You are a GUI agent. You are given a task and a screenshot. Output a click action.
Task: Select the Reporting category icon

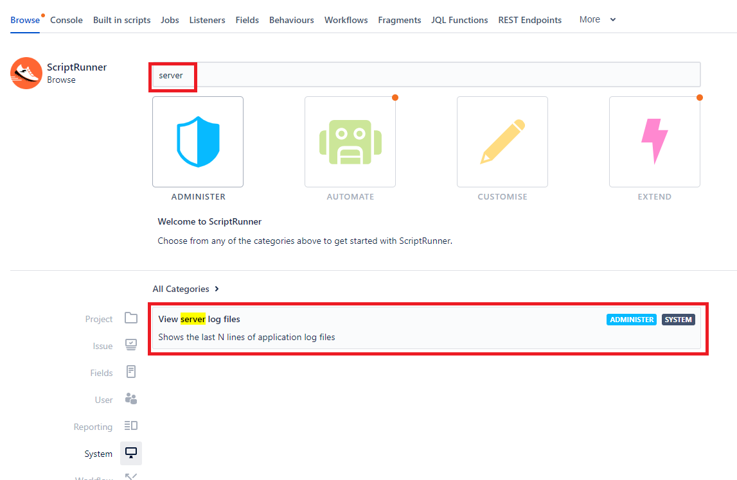pos(131,425)
